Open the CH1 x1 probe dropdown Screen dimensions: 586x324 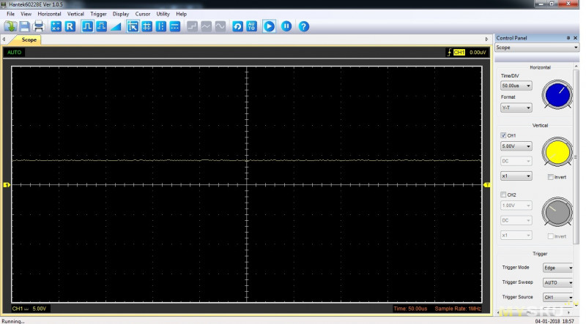516,176
